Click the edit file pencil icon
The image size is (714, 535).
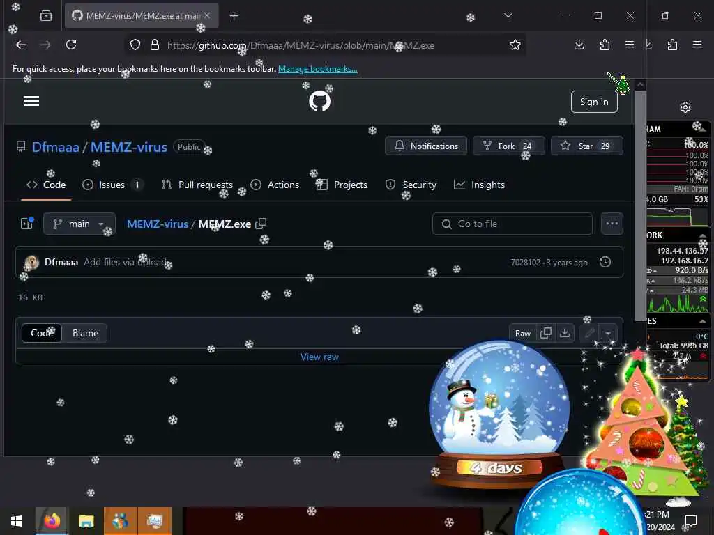590,334
